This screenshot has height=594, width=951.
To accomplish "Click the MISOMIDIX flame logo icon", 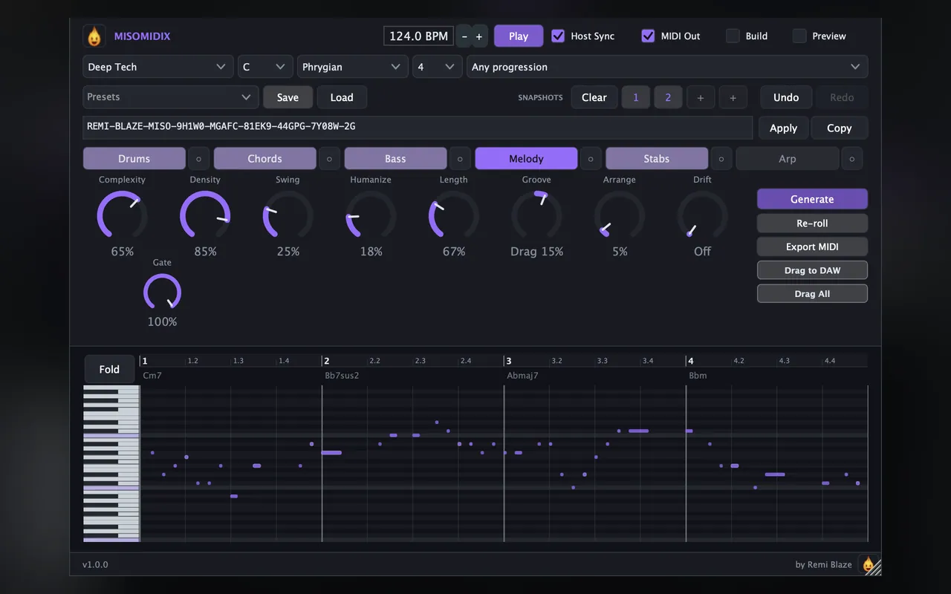I will click(x=94, y=36).
